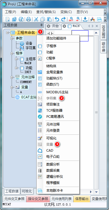Click the DEV search toolbar icon
109x210 pixels.
71,19
